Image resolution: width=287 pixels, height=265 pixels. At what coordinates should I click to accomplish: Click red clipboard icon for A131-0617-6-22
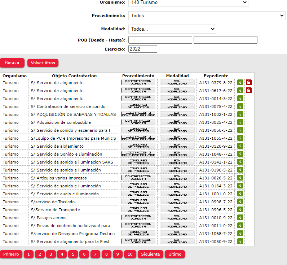click(249, 90)
